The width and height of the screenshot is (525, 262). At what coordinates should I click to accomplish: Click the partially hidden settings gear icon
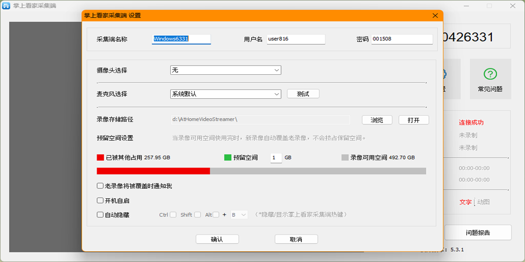(x=444, y=74)
